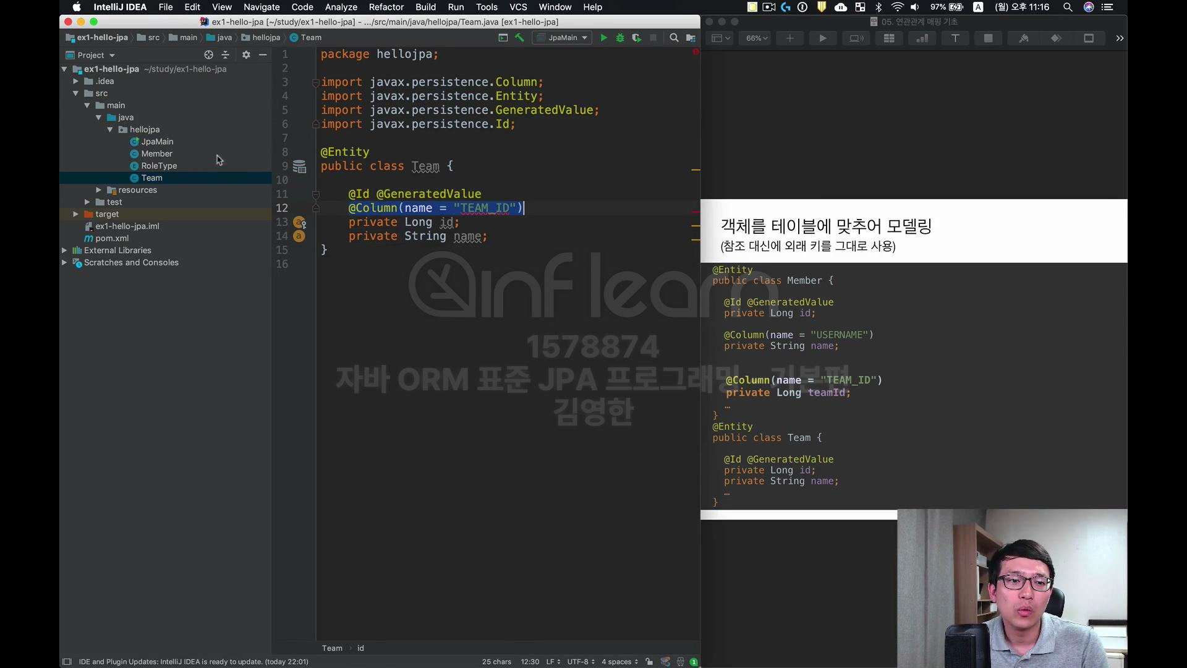This screenshot has width=1187, height=668.
Task: Keynote: show more toolbar items chevron
Action: click(1120, 38)
